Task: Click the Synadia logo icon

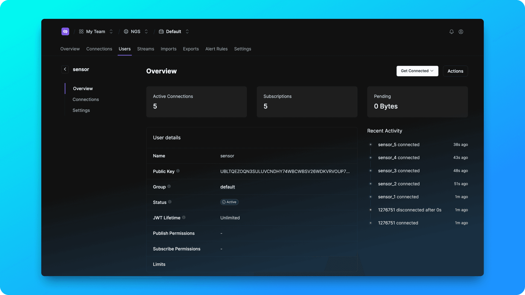Action: click(x=65, y=31)
